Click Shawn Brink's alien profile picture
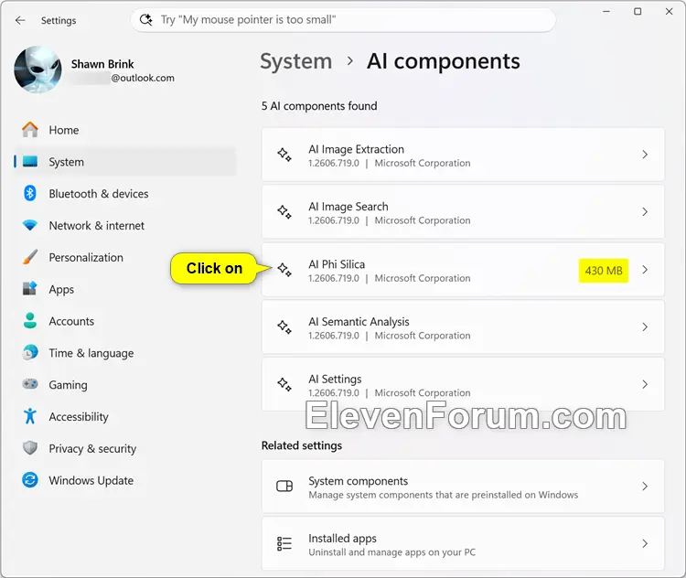 pos(38,70)
